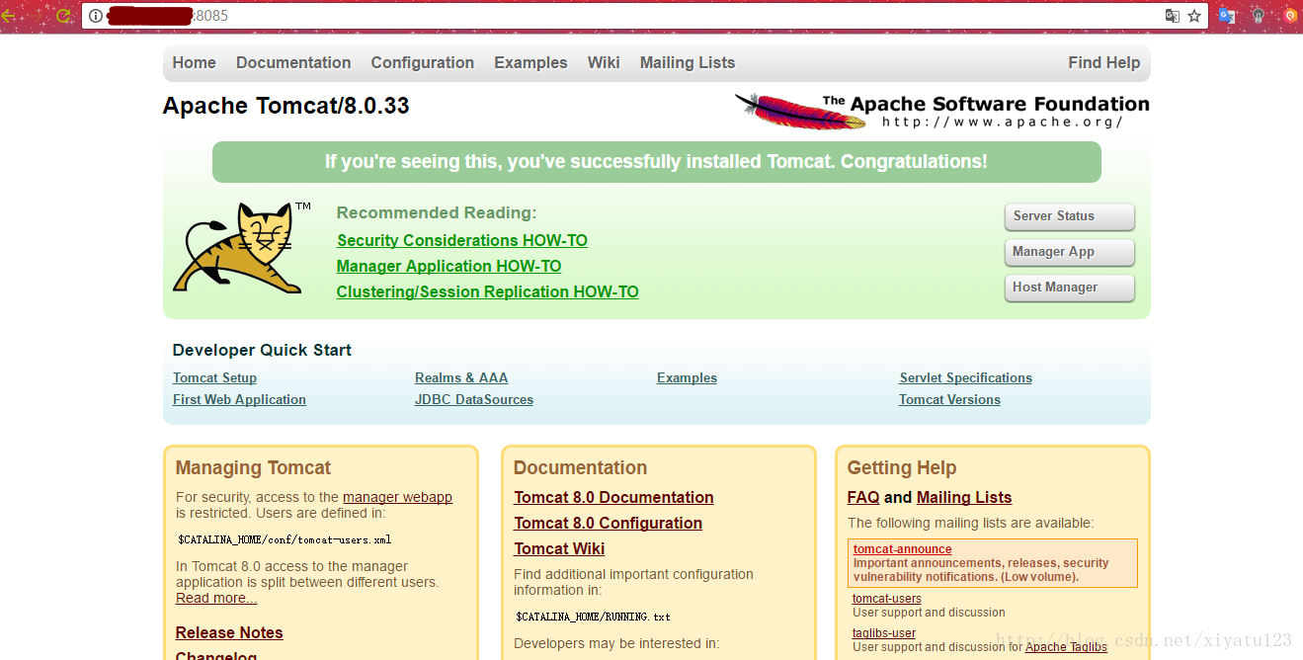This screenshot has width=1303, height=660.
Task: Open Manager Application HOW-TO link
Action: coord(448,266)
